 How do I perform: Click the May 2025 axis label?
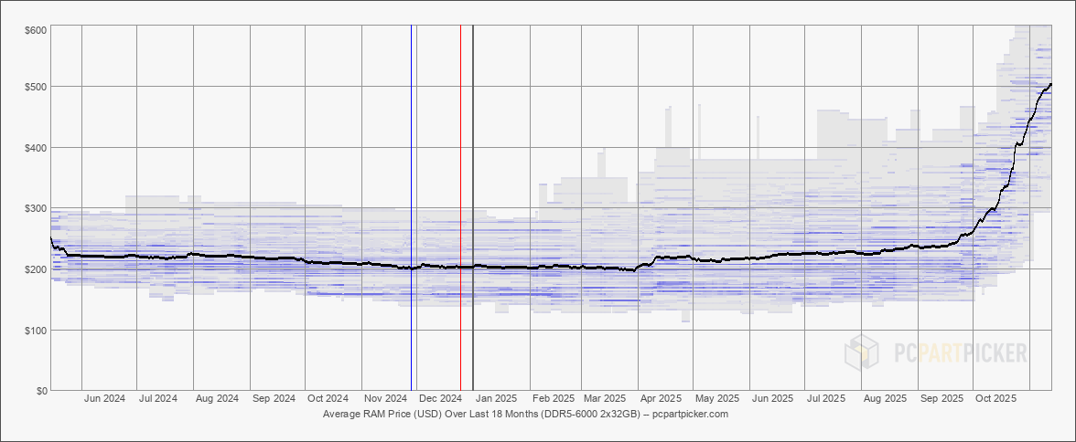point(717,398)
